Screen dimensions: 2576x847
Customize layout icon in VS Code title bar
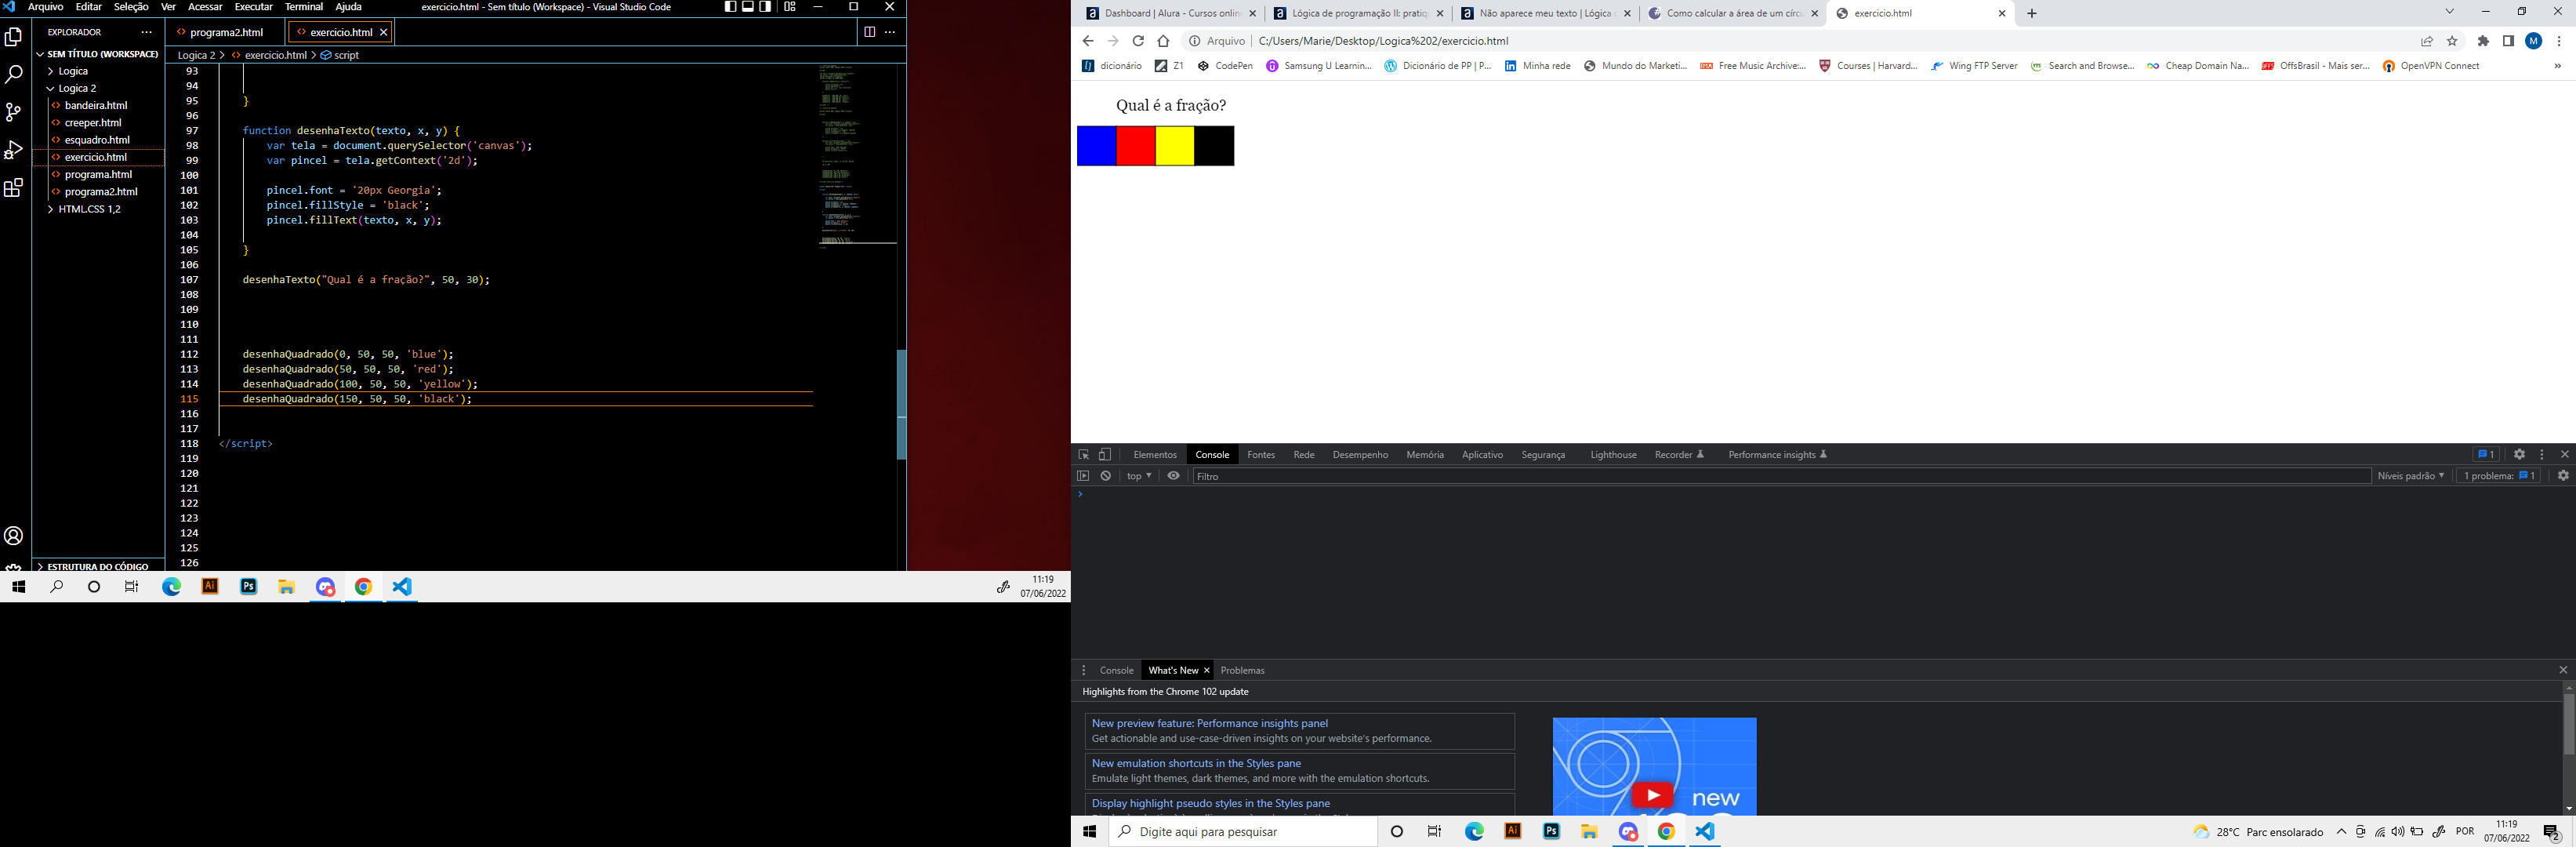coord(790,7)
